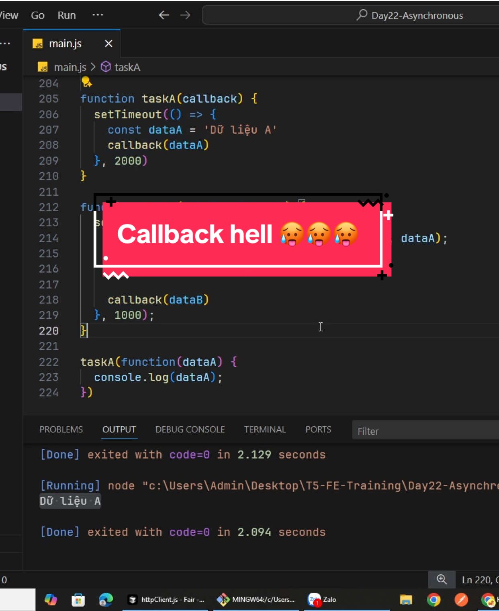Switch to the TERMINAL panel tab
Screen dimensions: 499x611
tap(265, 429)
